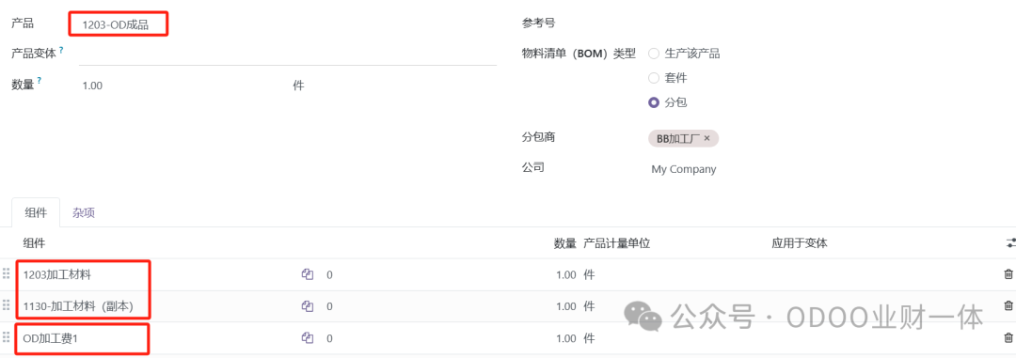Switch to the 杂项 tab
1016x358 pixels.
84,213
